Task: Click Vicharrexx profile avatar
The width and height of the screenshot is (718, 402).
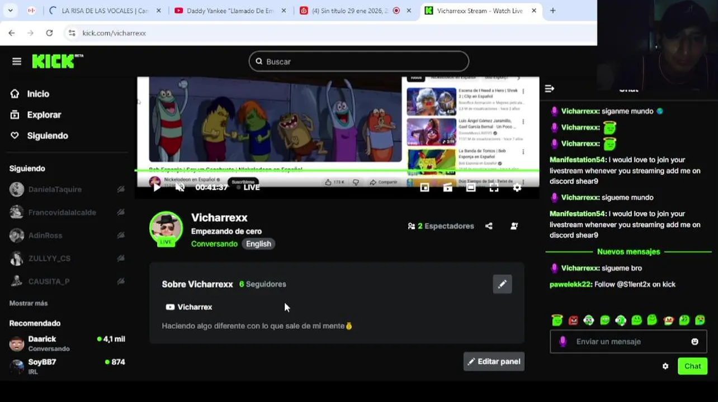Action: (x=166, y=228)
